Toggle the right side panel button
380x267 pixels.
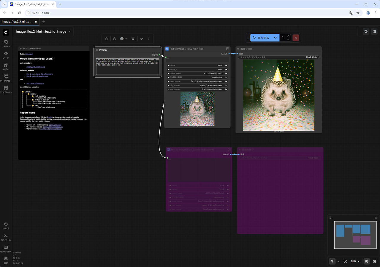pos(374,31)
